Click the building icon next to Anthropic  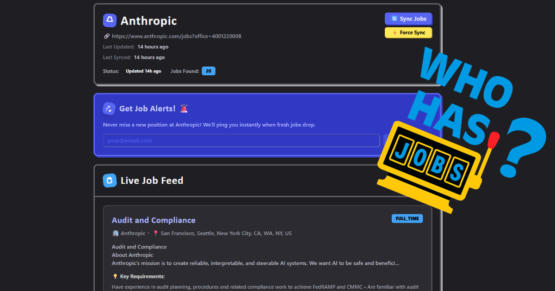[x=115, y=233]
